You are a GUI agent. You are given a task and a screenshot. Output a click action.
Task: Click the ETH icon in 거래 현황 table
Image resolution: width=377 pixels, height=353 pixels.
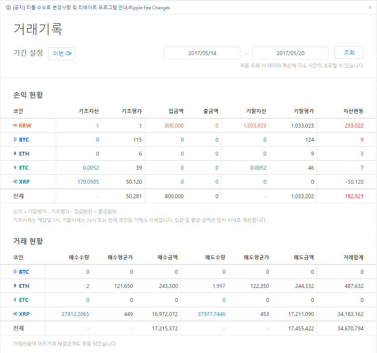pos(15,286)
